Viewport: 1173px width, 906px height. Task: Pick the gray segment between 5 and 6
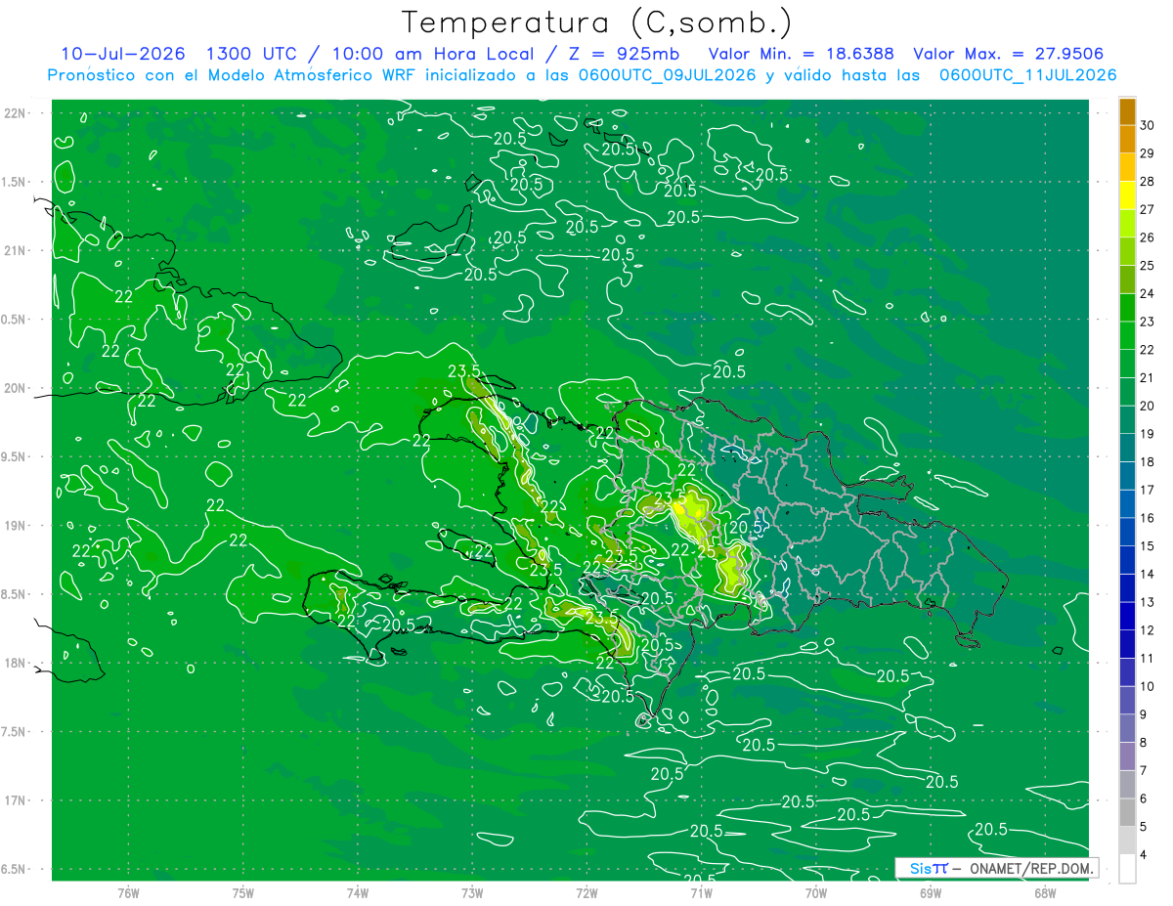pos(1127,813)
